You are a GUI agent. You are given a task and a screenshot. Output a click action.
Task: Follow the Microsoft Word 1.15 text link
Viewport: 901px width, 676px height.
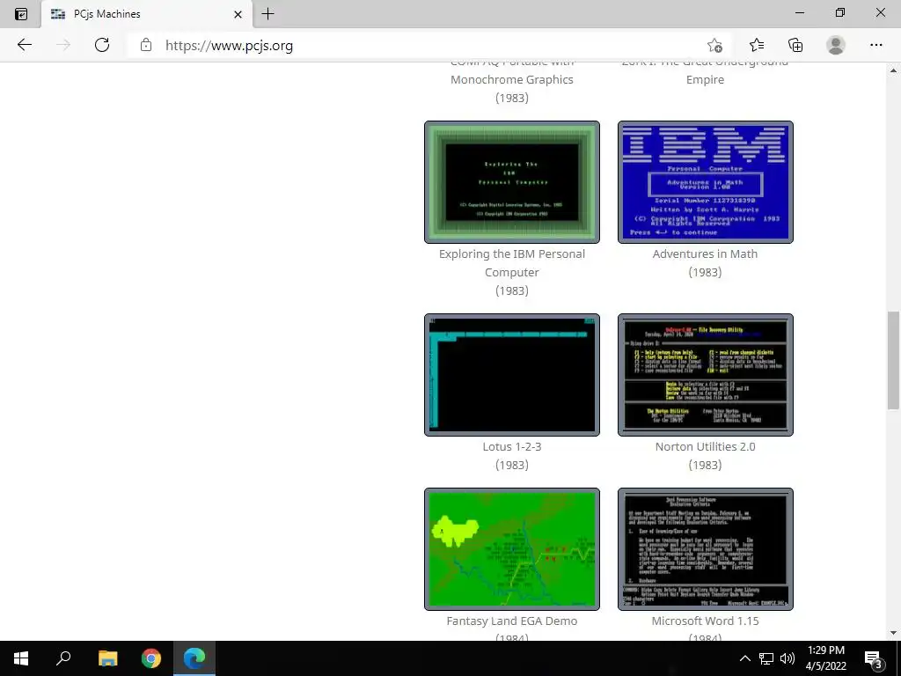705,621
